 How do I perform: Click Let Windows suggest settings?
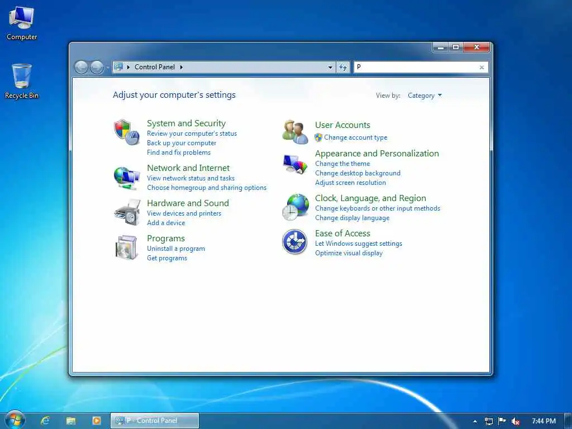(358, 244)
